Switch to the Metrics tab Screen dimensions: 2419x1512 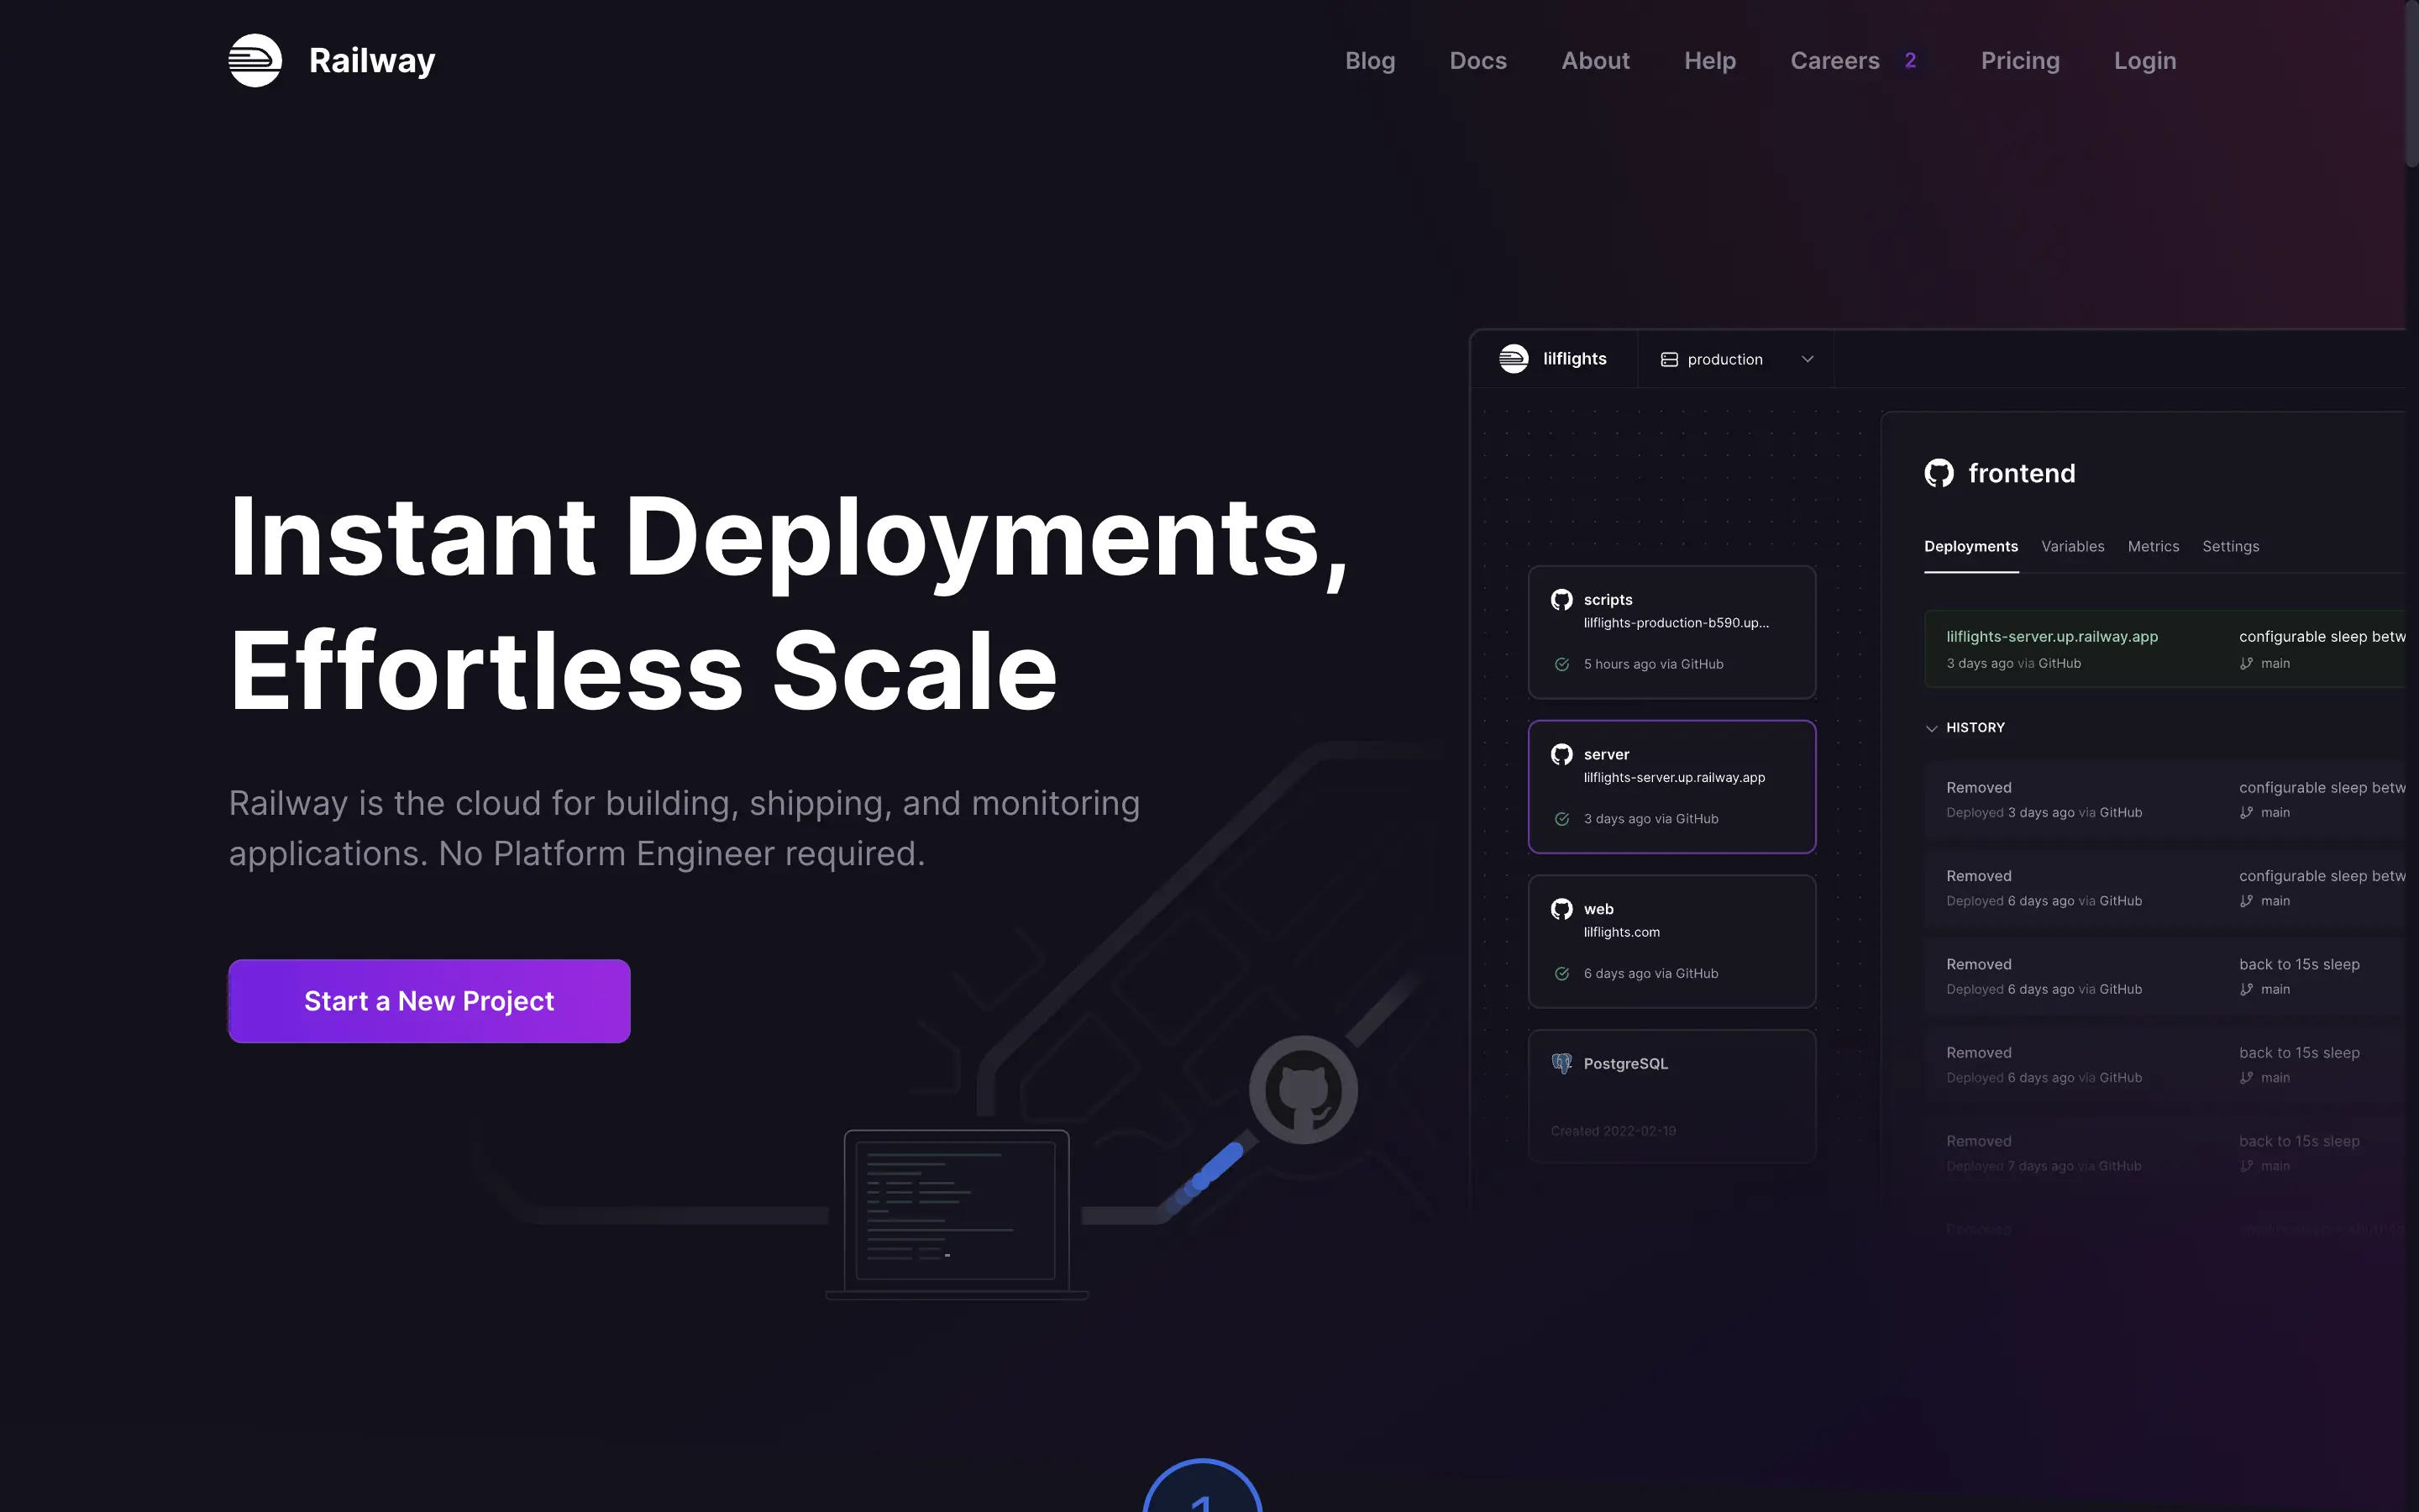(2153, 547)
